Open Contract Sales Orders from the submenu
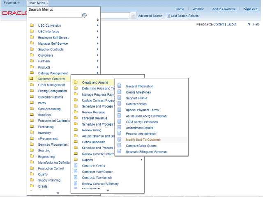This screenshot has width=263, height=197. [141, 146]
